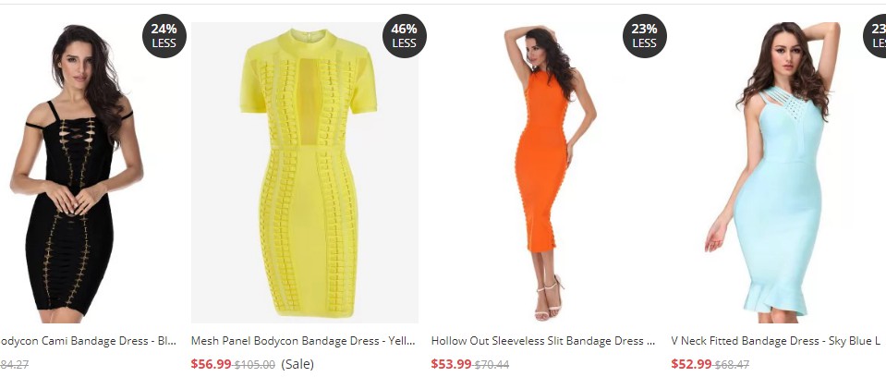Select the 23% LESS badge above orange dress
This screenshot has width=886, height=377.
pyautogui.click(x=644, y=36)
